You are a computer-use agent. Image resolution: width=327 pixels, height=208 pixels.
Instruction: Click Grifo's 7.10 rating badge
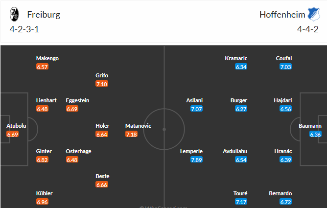point(102,84)
